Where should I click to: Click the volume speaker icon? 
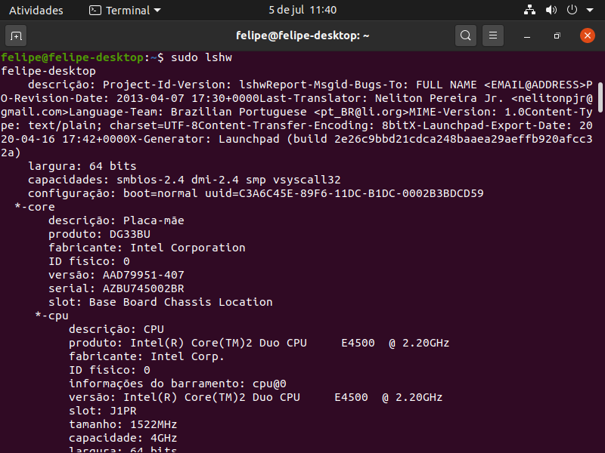pos(551,10)
